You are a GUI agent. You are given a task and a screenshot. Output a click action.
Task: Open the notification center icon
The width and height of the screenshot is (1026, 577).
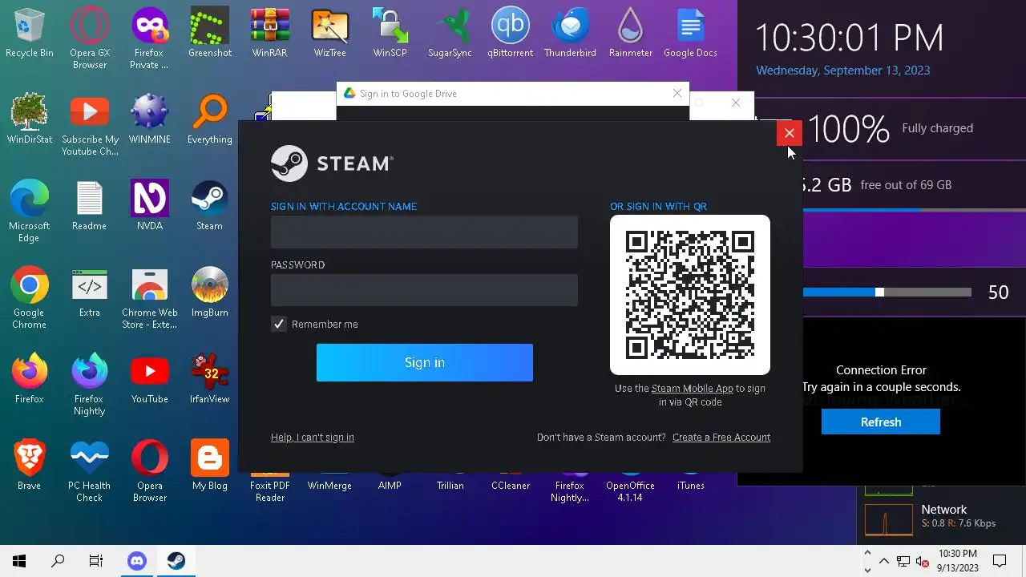tap(1000, 561)
